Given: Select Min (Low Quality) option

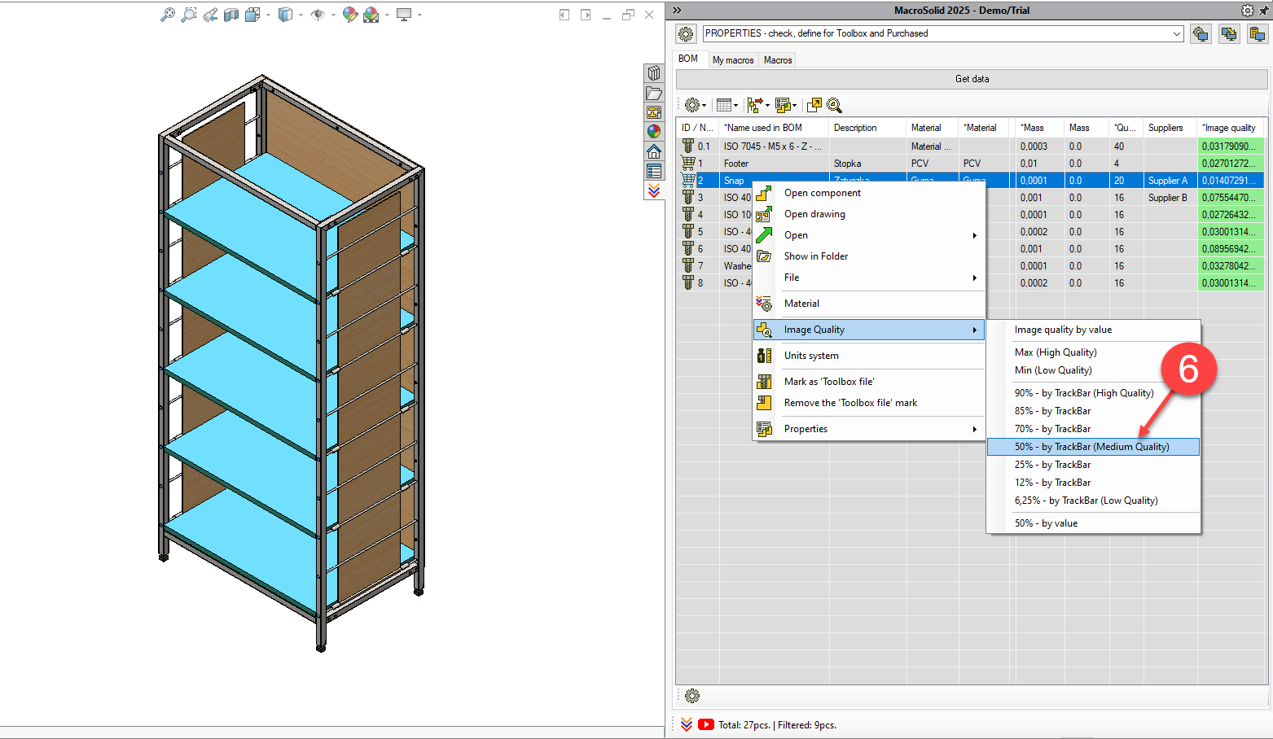Looking at the screenshot, I should [x=1093, y=370].
